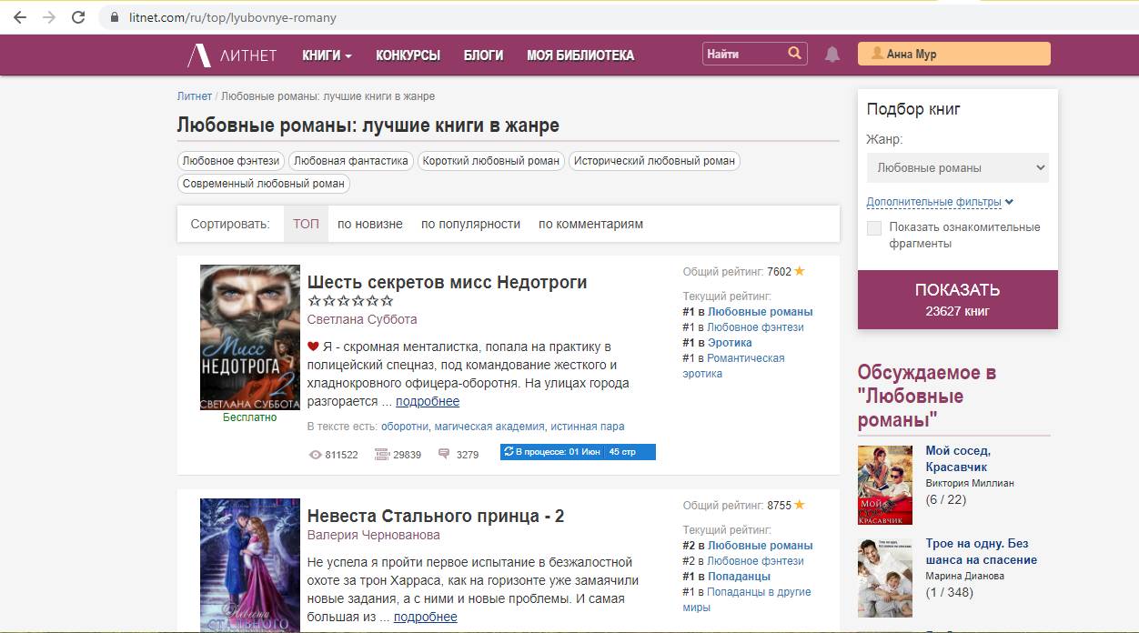Click the comments icon next to 3279

[444, 454]
